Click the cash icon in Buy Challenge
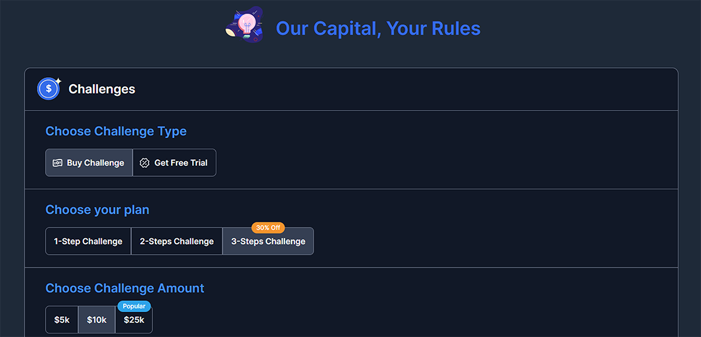Viewport: 701px width, 337px height. (x=58, y=163)
